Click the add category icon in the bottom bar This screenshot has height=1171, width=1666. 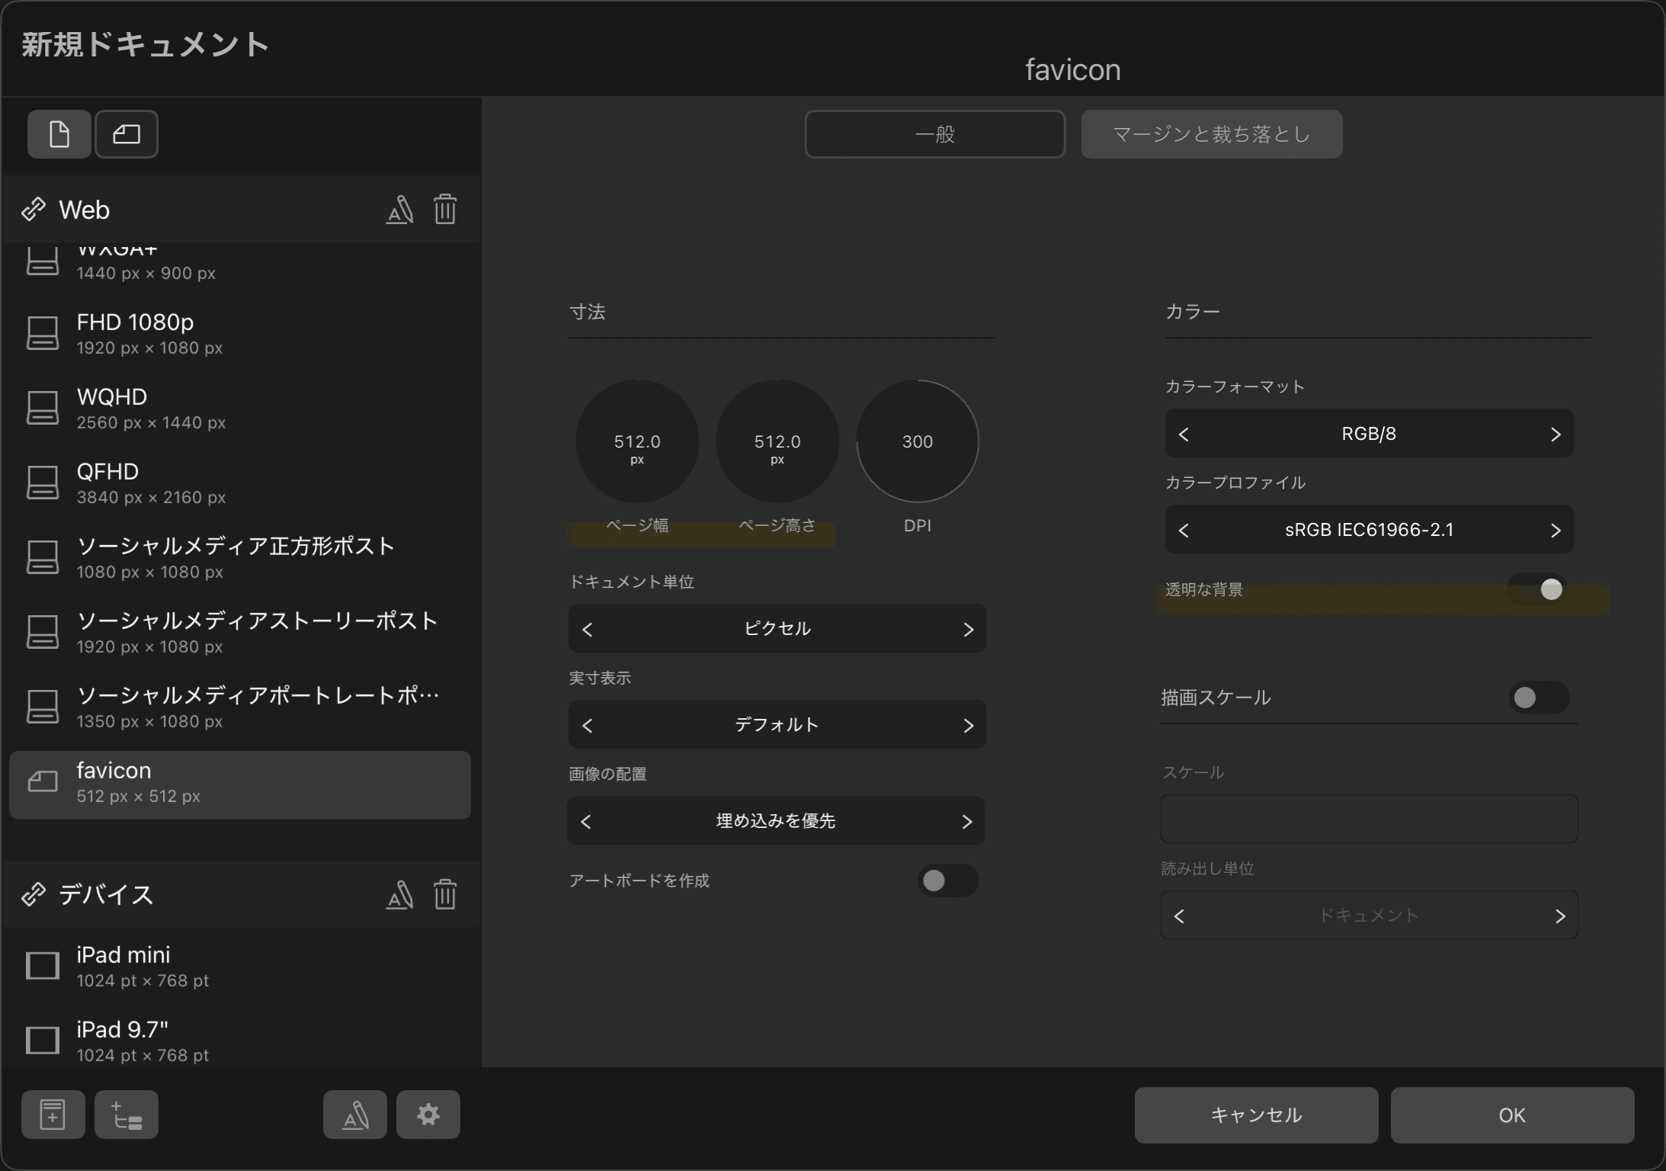tap(127, 1115)
